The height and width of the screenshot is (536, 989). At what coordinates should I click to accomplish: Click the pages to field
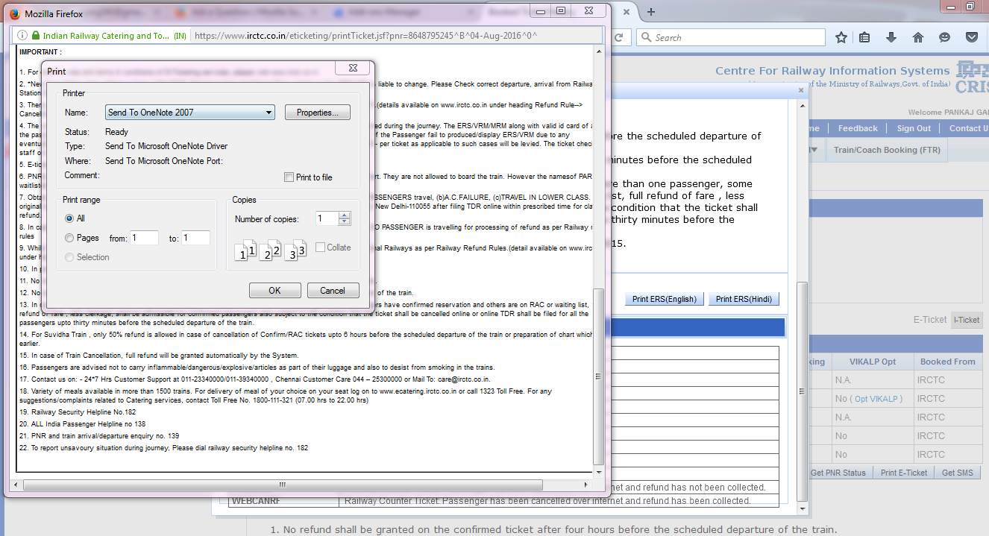pos(195,238)
